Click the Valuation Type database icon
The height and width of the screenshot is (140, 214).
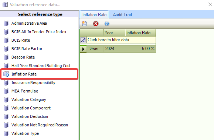pos(6,133)
